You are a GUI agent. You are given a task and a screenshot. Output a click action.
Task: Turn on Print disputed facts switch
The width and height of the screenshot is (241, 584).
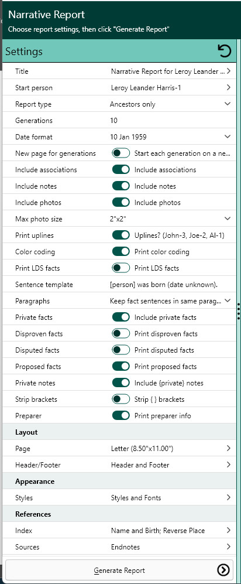[x=121, y=350]
